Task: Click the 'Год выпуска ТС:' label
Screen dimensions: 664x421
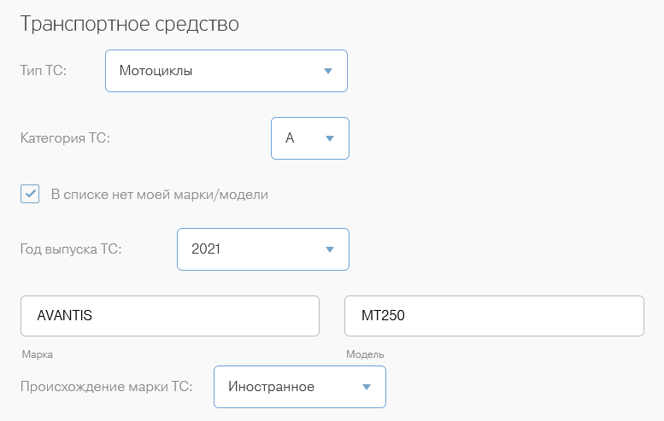Action: (x=71, y=249)
